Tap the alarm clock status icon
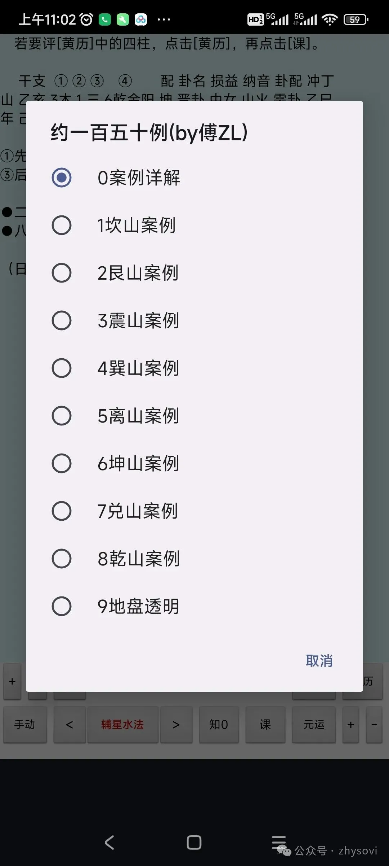This screenshot has height=866, width=389. (86, 19)
